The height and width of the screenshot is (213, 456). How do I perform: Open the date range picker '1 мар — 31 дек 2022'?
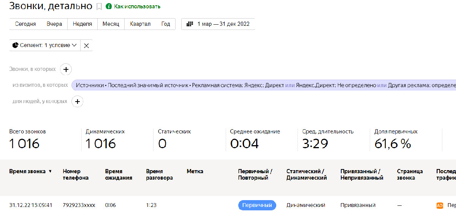pos(218,24)
